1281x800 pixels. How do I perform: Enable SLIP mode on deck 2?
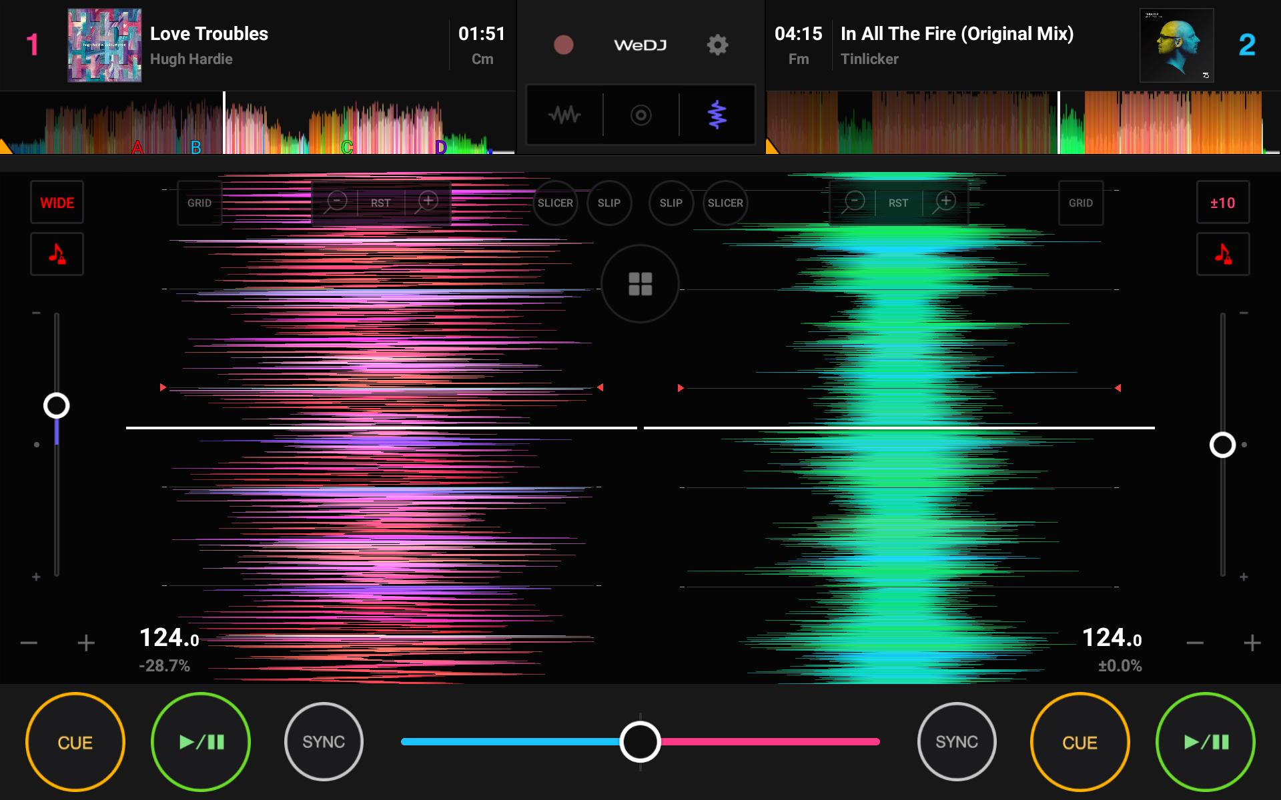click(x=670, y=202)
